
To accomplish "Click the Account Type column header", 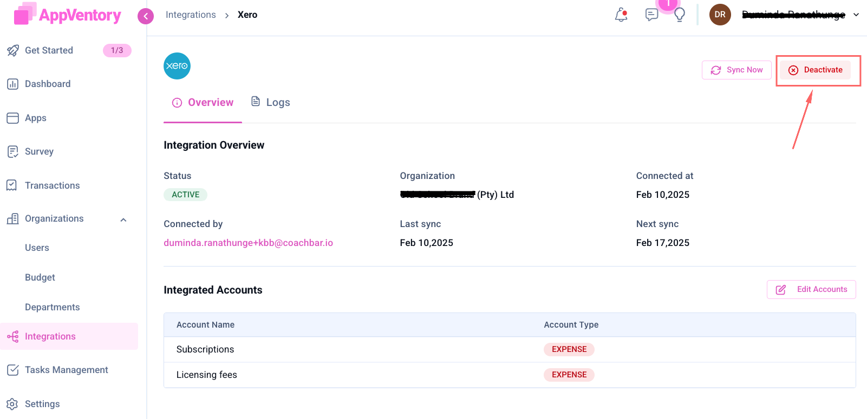I will (x=571, y=325).
